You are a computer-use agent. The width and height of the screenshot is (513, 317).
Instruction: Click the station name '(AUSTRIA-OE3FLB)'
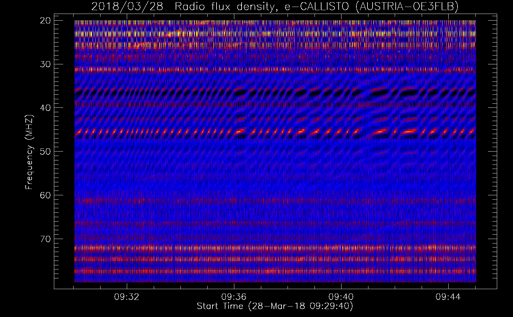(x=407, y=6)
